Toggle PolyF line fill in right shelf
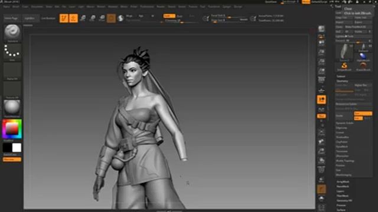378x212 pixels. 321,170
